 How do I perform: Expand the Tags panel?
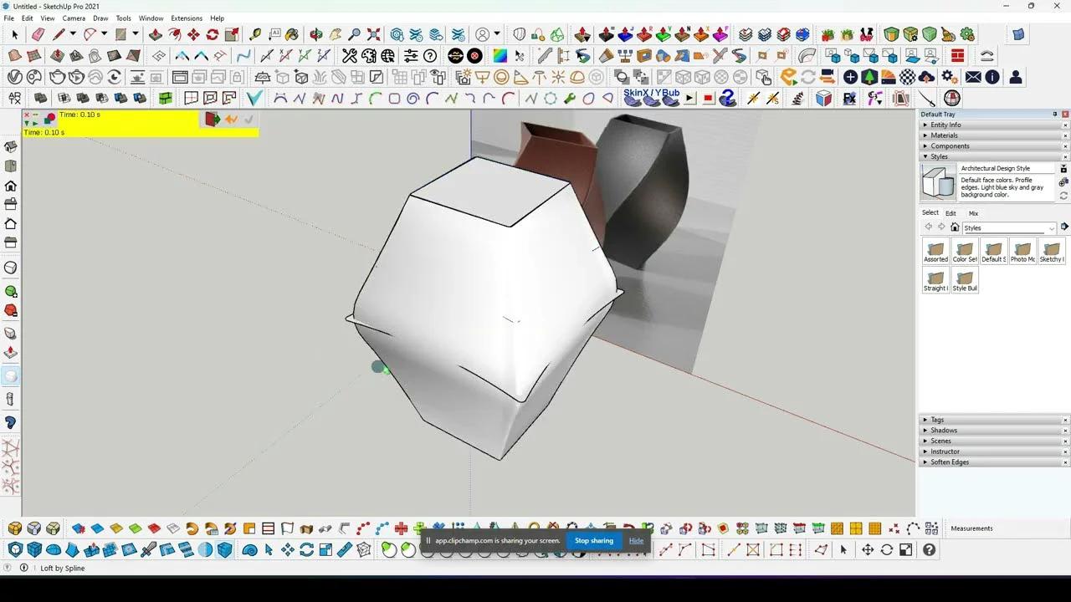coord(994,420)
